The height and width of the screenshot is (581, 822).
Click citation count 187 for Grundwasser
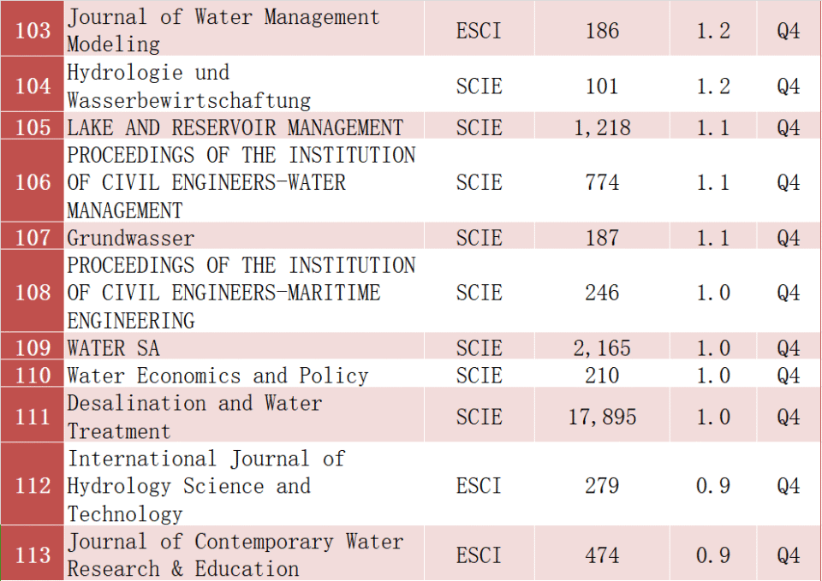coord(602,238)
